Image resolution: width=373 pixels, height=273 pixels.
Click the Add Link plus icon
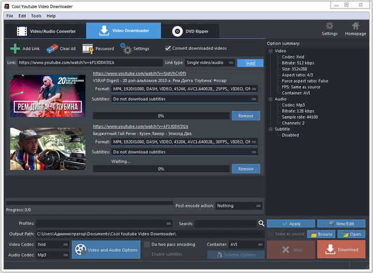point(15,49)
